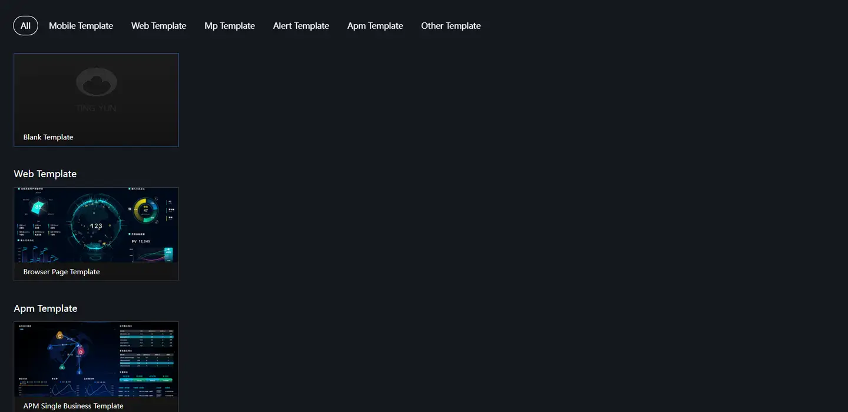Switch to the Mobile Template tab
Image resolution: width=848 pixels, height=412 pixels.
[x=81, y=26]
